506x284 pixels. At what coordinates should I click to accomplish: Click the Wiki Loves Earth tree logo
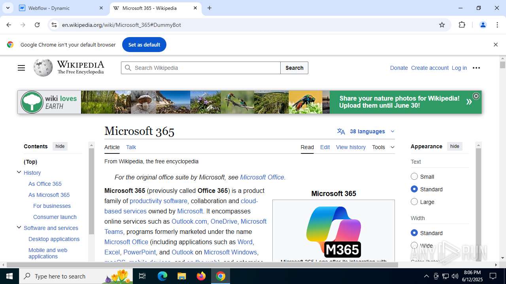[x=32, y=102]
